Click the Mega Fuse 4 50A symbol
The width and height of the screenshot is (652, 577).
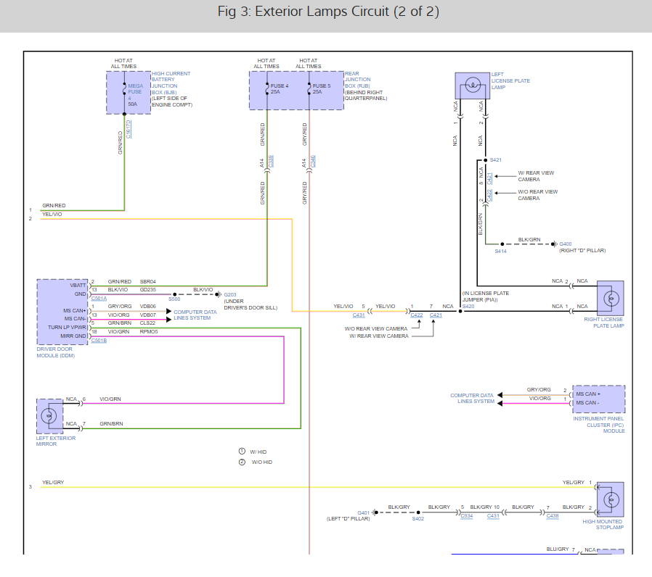[123, 92]
